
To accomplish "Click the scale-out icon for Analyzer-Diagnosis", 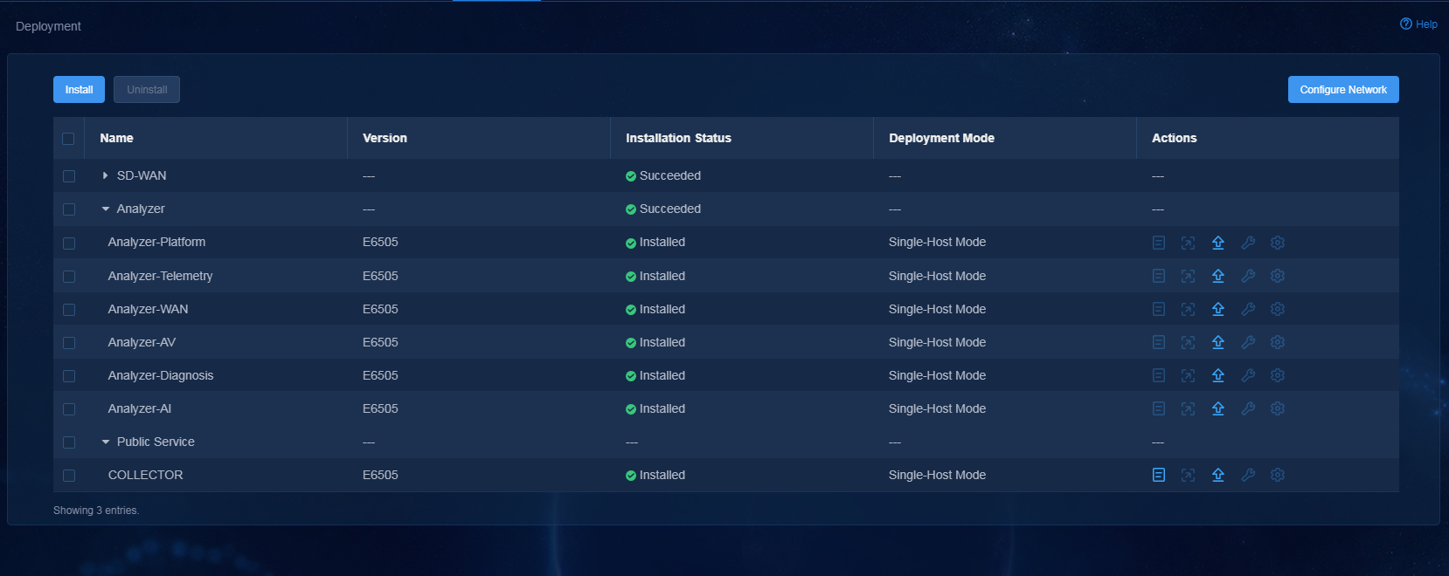I will tap(1188, 375).
